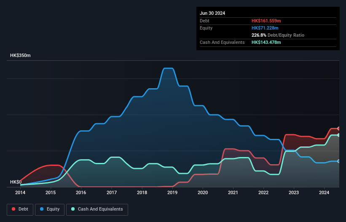This screenshot has height=222, width=346.
Task: Click the HK$161.559m debt value in tooltip
Action: click(x=266, y=21)
